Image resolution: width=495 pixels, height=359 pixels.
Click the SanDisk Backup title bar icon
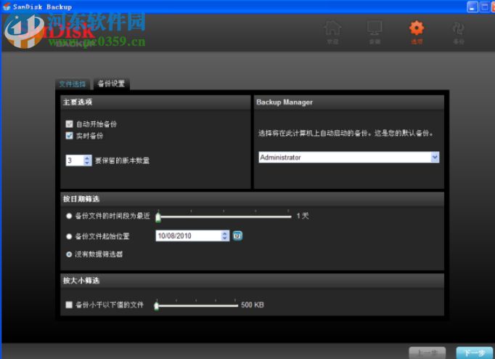click(x=7, y=7)
